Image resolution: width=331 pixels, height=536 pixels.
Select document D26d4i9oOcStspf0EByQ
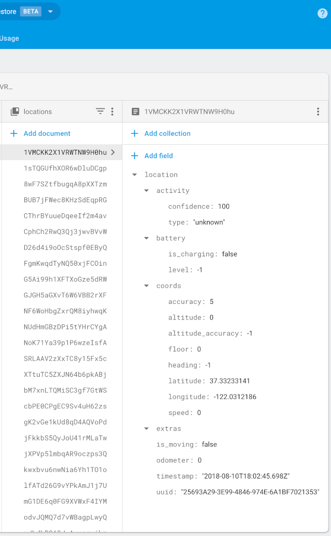(x=65, y=248)
